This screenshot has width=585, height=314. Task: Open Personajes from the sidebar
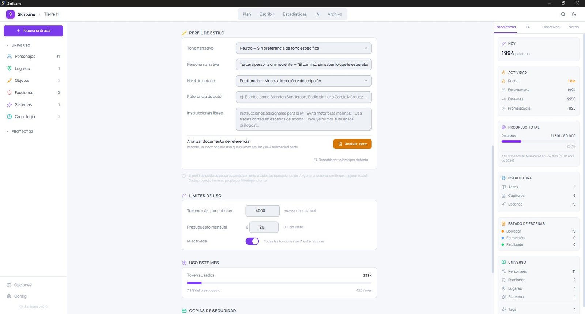click(25, 57)
